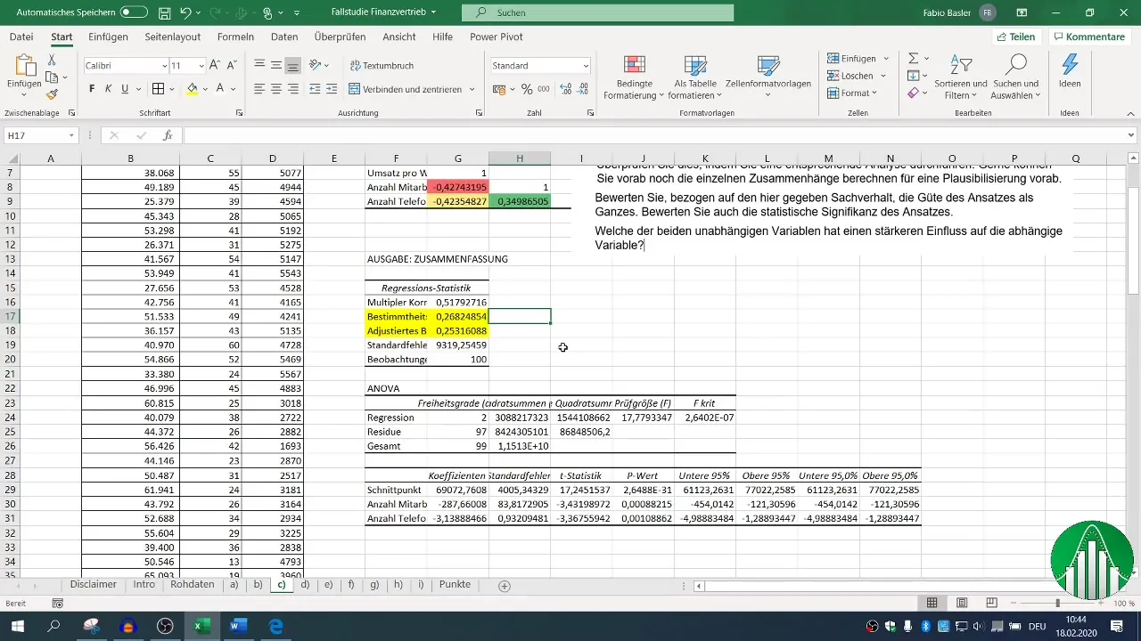This screenshot has width=1141, height=641.
Task: Click the Bedingte Formatierung icon
Action: [634, 65]
